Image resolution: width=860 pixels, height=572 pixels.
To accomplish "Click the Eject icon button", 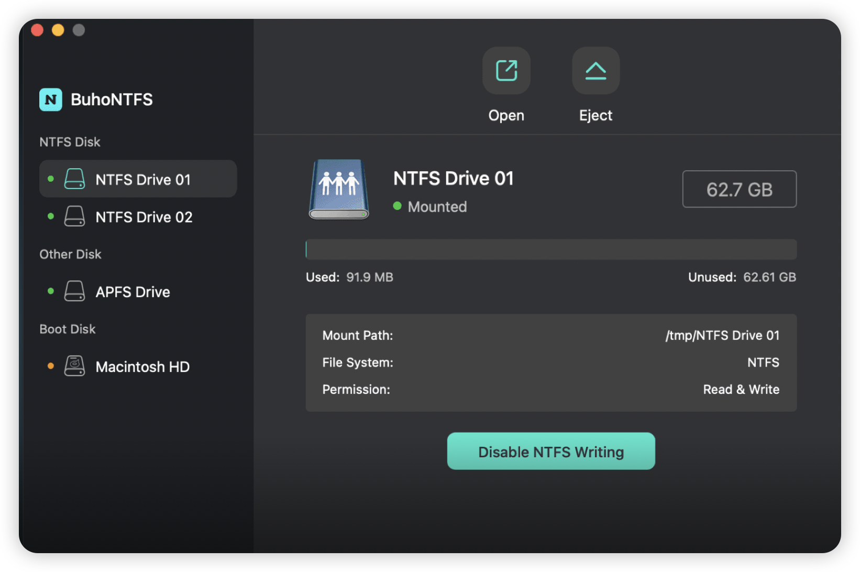I will (x=596, y=71).
